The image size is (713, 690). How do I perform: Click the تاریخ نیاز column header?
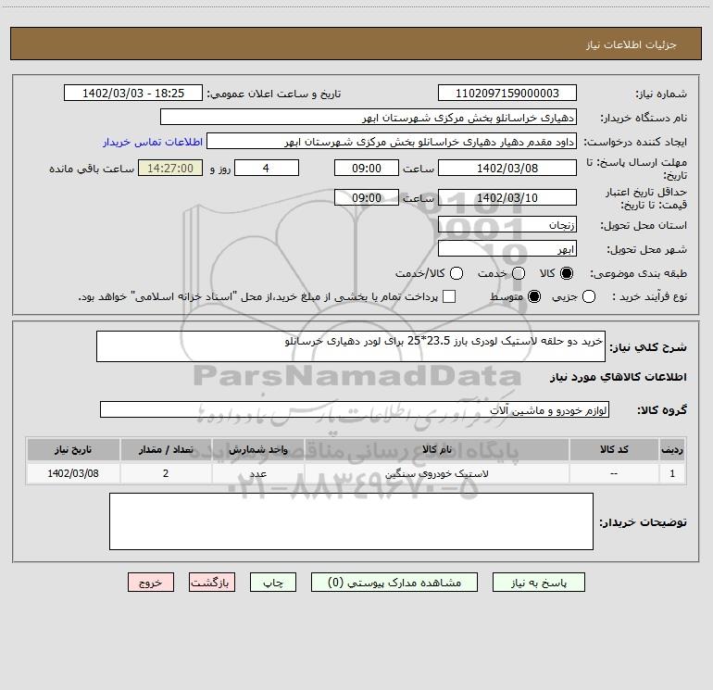pos(73,450)
